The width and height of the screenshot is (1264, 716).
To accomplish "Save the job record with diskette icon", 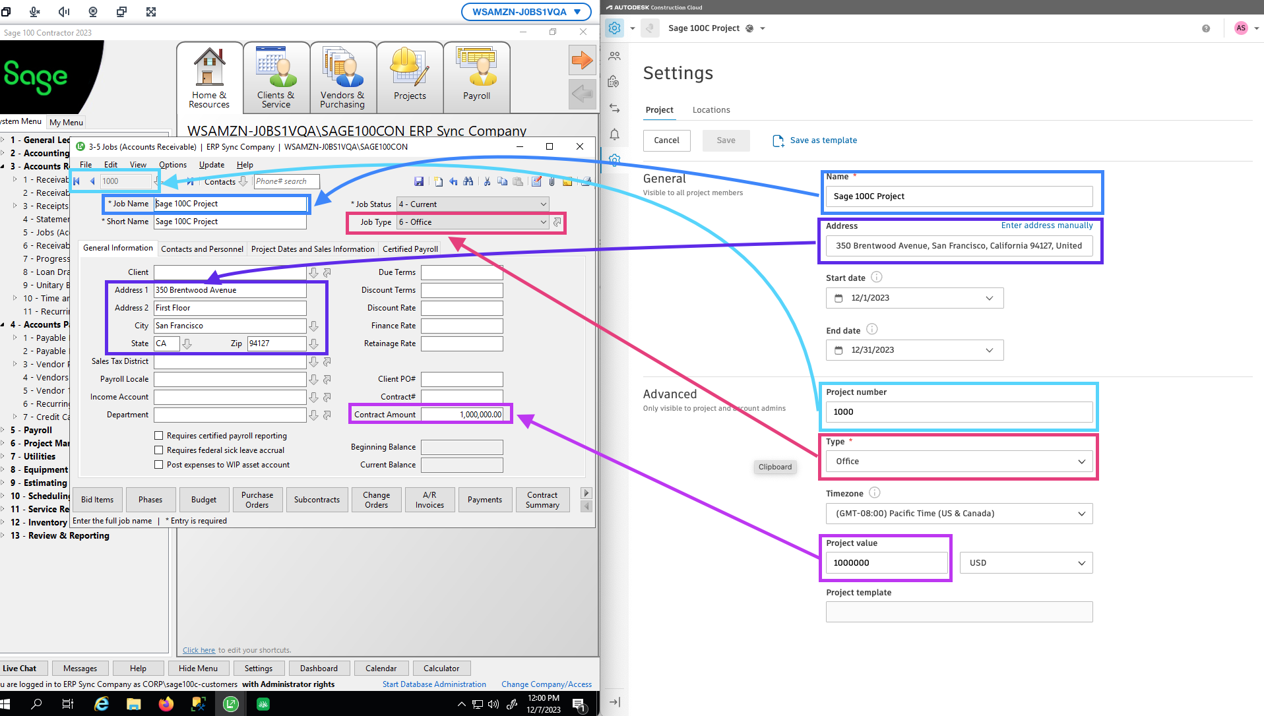I will coord(418,181).
